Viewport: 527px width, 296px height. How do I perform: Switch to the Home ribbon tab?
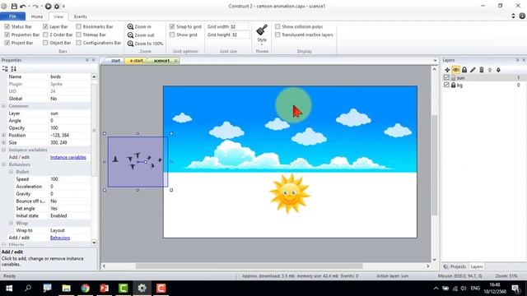[x=37, y=16]
